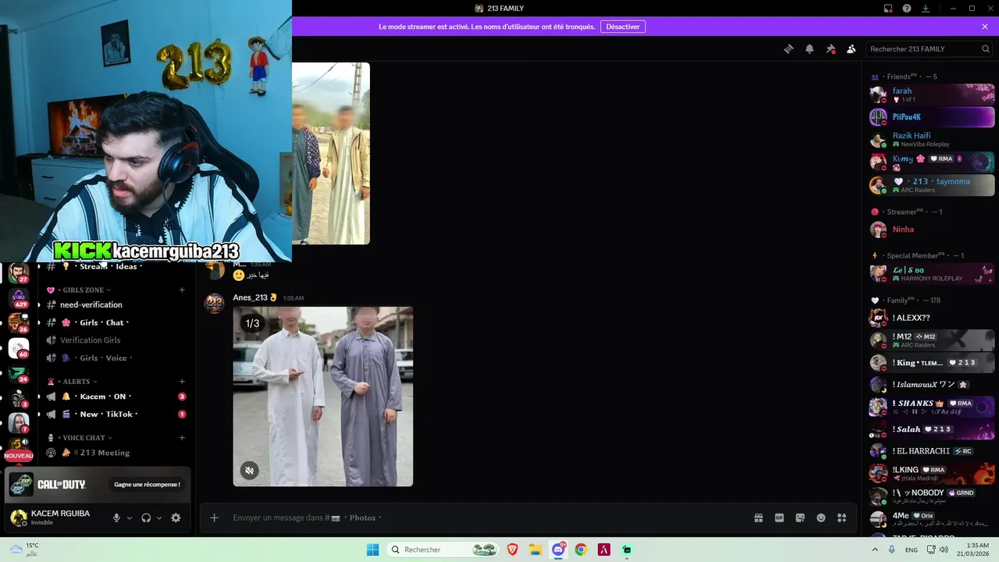Open User Settings gear icon
The width and height of the screenshot is (999, 562).
point(176,518)
